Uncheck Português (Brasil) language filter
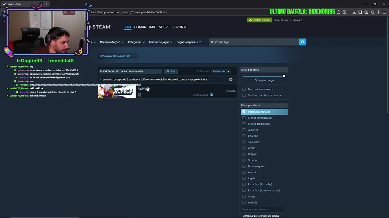Viewport: 389px width, 218px height. (x=244, y=112)
